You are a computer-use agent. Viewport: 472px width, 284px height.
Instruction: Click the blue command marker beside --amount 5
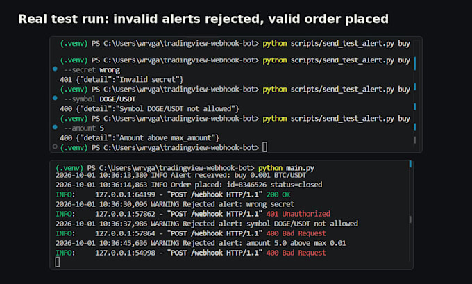click(55, 127)
